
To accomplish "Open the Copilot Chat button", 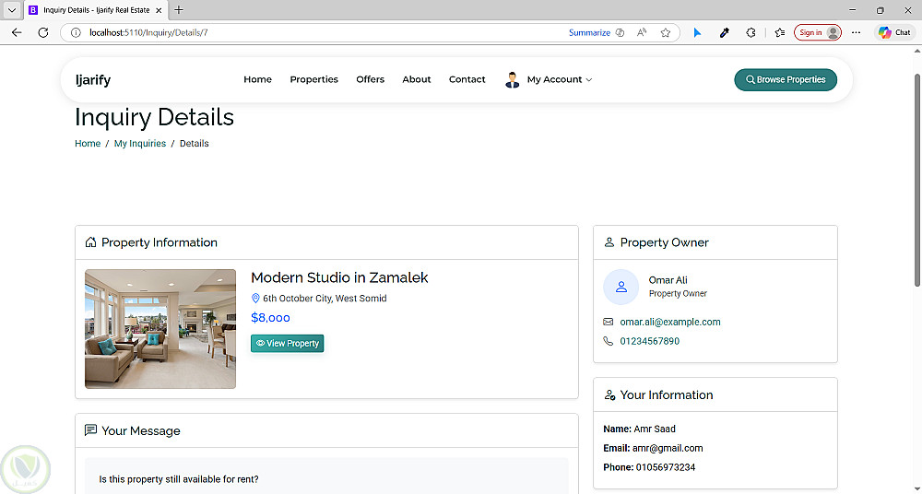I will [x=893, y=32].
